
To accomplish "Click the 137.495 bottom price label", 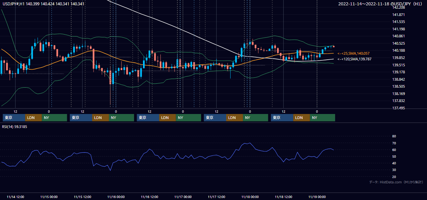I will point(399,108).
